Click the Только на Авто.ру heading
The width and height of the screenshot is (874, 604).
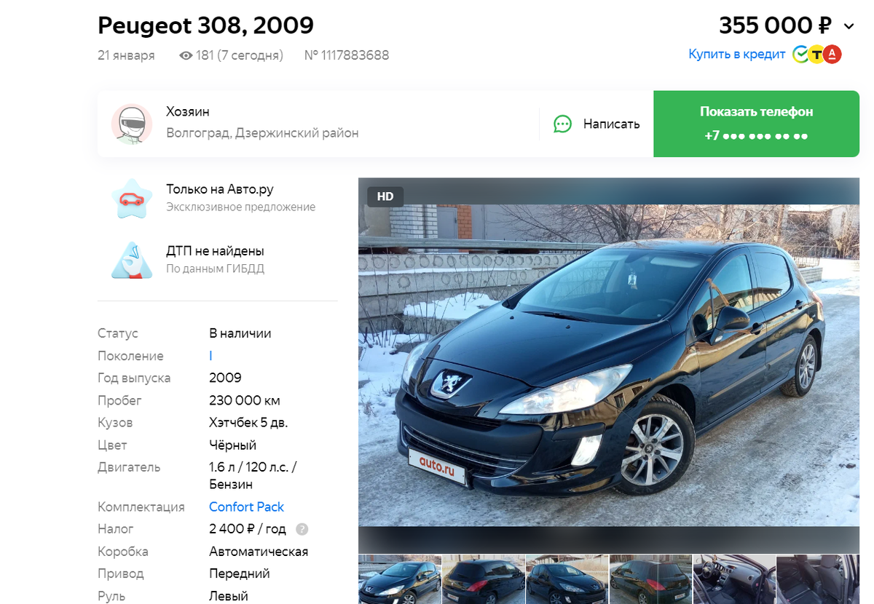(220, 189)
